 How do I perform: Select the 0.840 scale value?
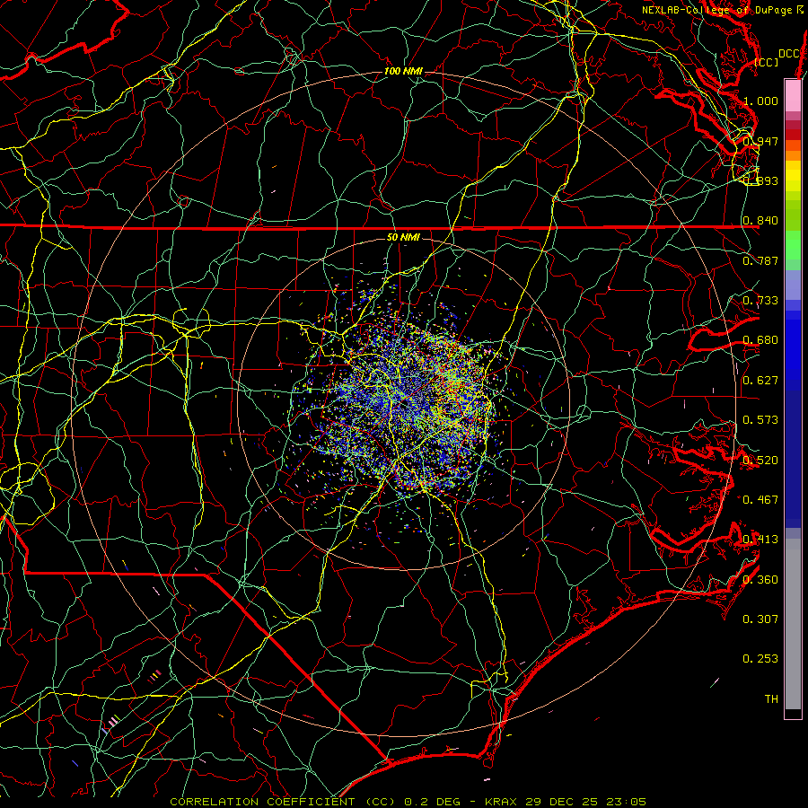tap(760, 221)
